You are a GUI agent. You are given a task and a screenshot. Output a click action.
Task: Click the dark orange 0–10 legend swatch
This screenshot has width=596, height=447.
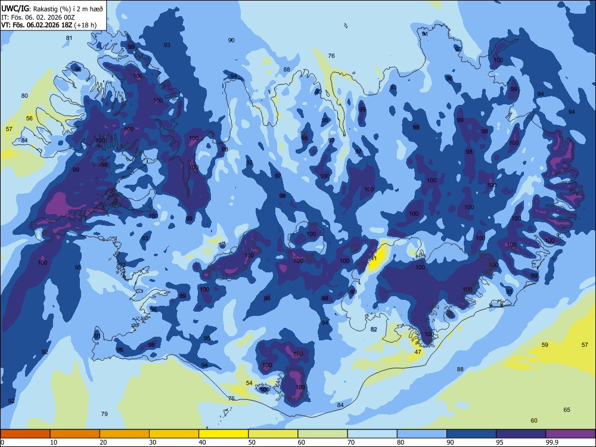click(25, 434)
